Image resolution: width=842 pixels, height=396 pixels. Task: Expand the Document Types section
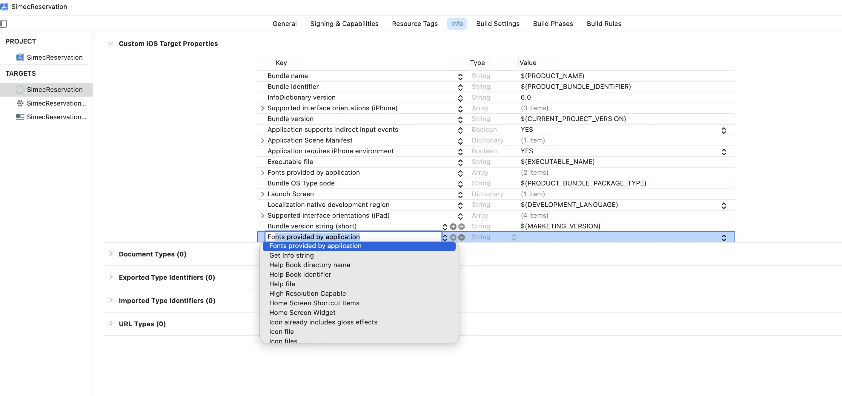point(111,254)
